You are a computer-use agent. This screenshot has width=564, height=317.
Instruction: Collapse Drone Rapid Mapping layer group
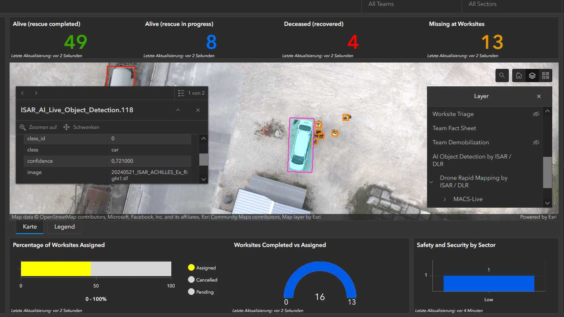point(431,182)
